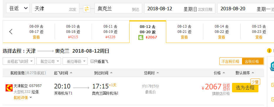The image size is (274, 107).
Task: Expand 航班详情 flight details
Action: 23,98
